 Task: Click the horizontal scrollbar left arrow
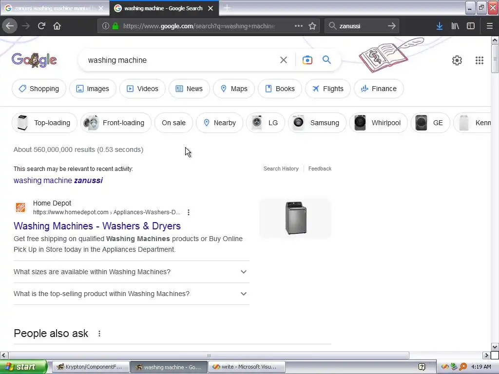pos(4,355)
